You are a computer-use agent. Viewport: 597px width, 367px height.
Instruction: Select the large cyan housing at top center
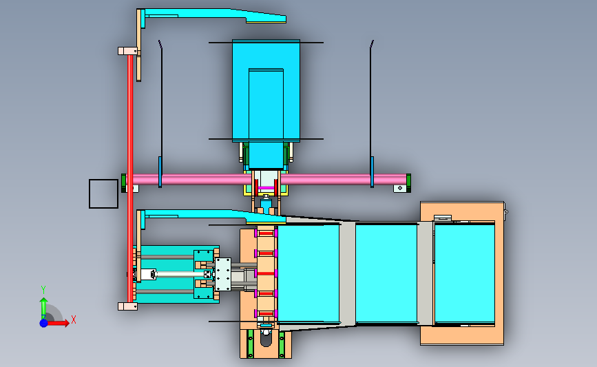click(x=266, y=91)
